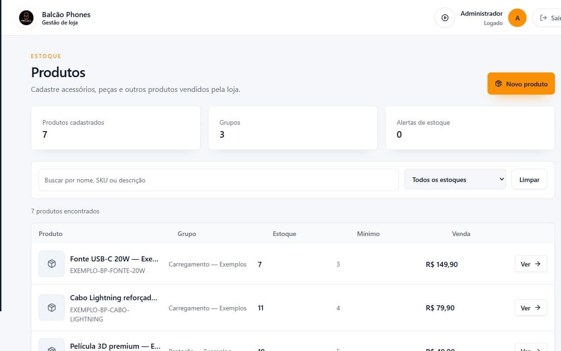The height and width of the screenshot is (351, 561).
Task: Select the Fonte USB-C 20W product name
Action: pyautogui.click(x=114, y=259)
